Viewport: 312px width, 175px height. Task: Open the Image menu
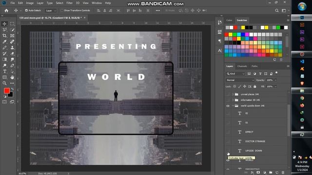30,3
